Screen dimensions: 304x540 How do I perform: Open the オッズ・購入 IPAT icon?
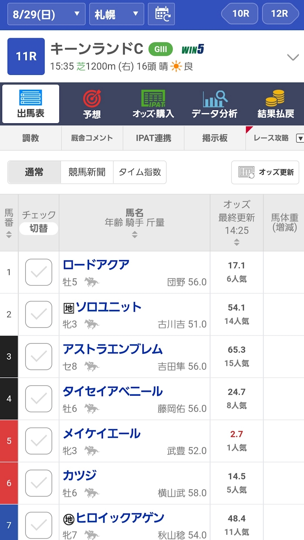(x=153, y=99)
